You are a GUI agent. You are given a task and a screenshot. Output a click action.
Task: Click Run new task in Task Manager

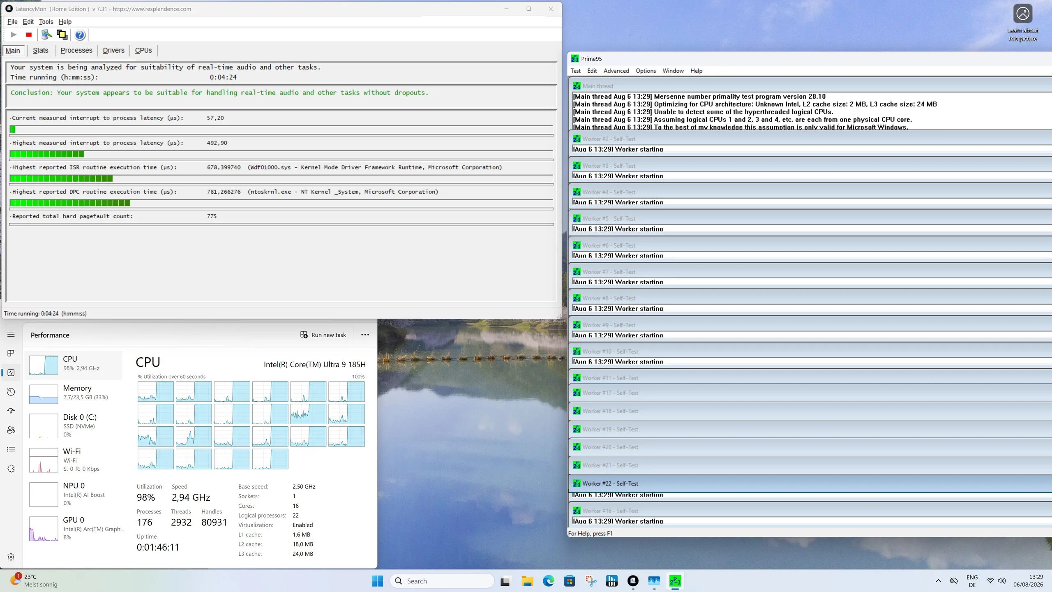pos(323,335)
